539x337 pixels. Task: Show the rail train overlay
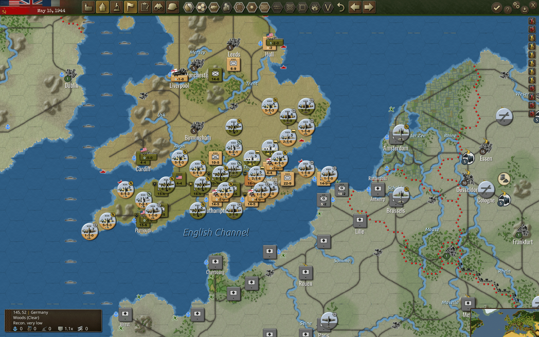214,7
